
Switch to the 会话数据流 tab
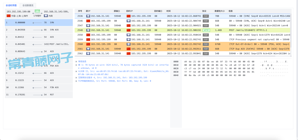click(x=28, y=5)
